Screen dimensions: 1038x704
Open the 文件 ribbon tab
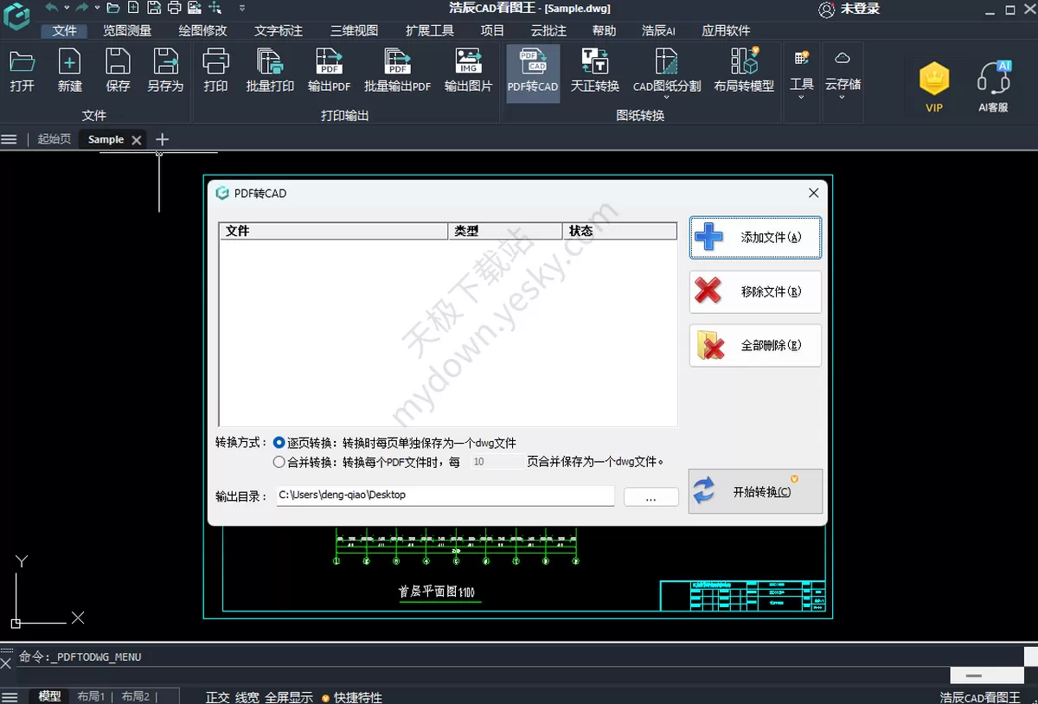pyautogui.click(x=65, y=30)
